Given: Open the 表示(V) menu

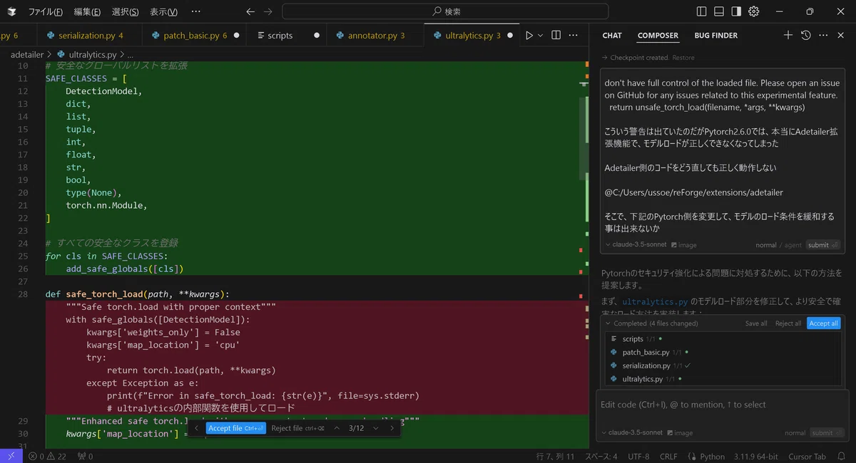Looking at the screenshot, I should coord(163,11).
